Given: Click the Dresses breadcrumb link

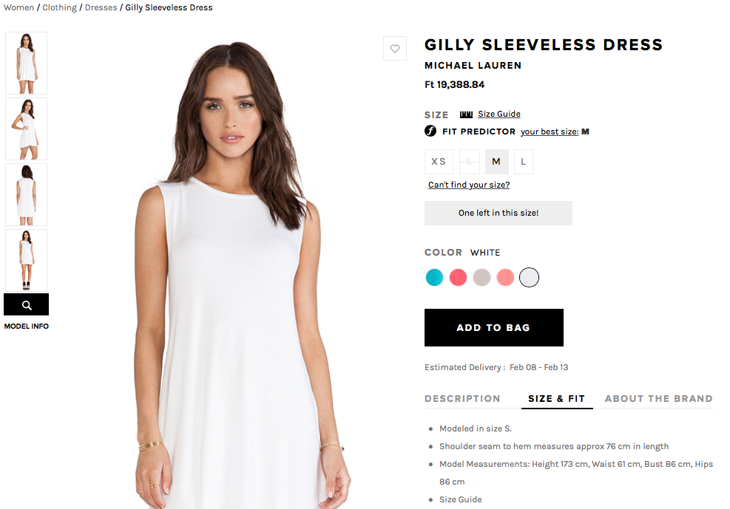Looking at the screenshot, I should (x=101, y=7).
